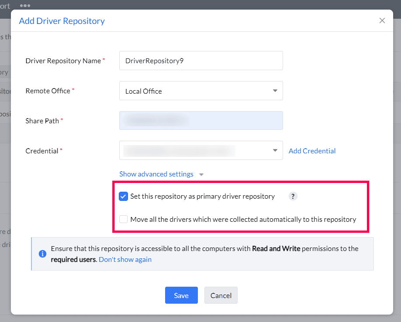Click the Add Credential link

tap(311, 151)
